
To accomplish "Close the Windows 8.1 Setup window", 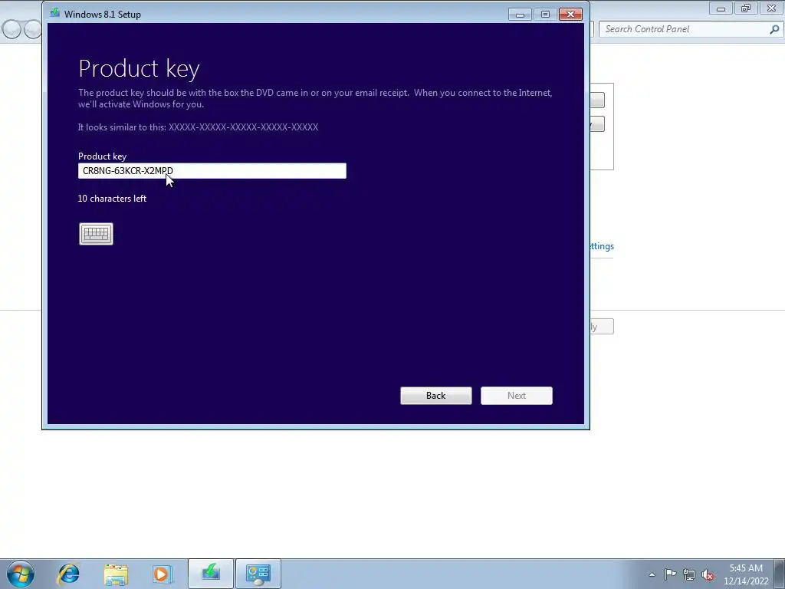I will tap(570, 15).
